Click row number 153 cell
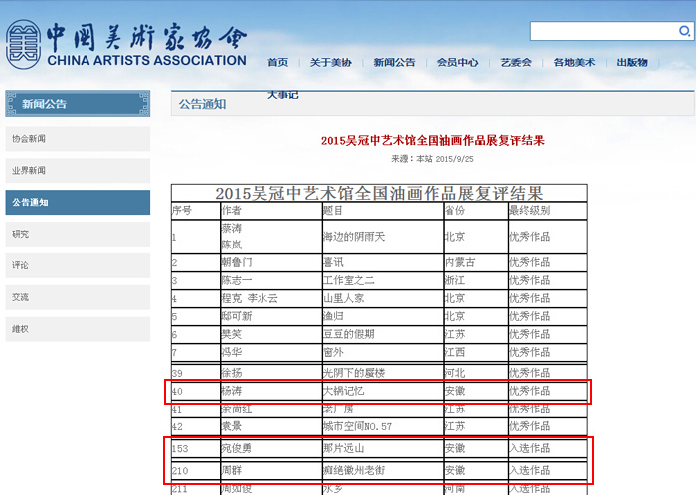The image size is (696, 495). coord(196,448)
